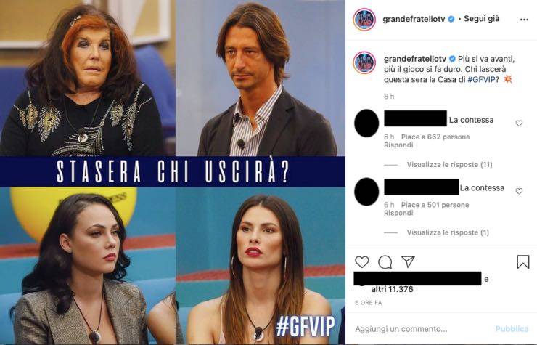537x345 pixels.
Task: Click the first commenter's profile picture
Action: pos(366,123)
